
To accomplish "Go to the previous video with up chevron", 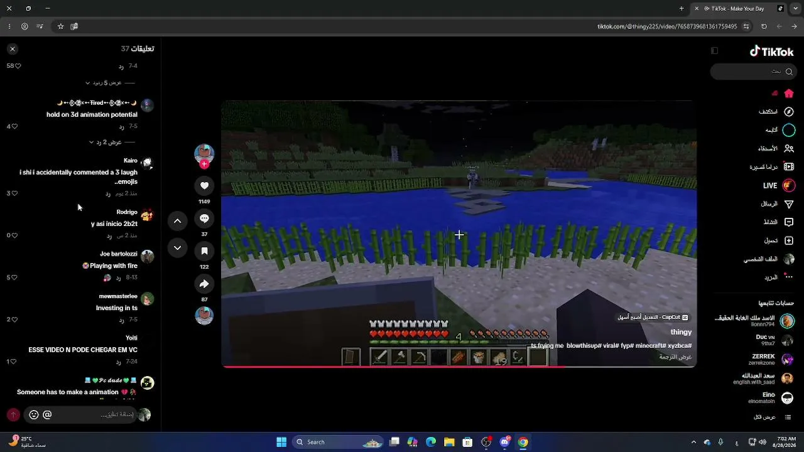I will pos(177,221).
